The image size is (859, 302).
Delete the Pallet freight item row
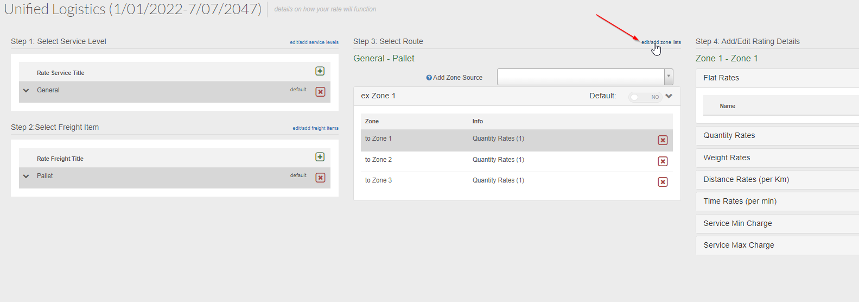coord(321,178)
